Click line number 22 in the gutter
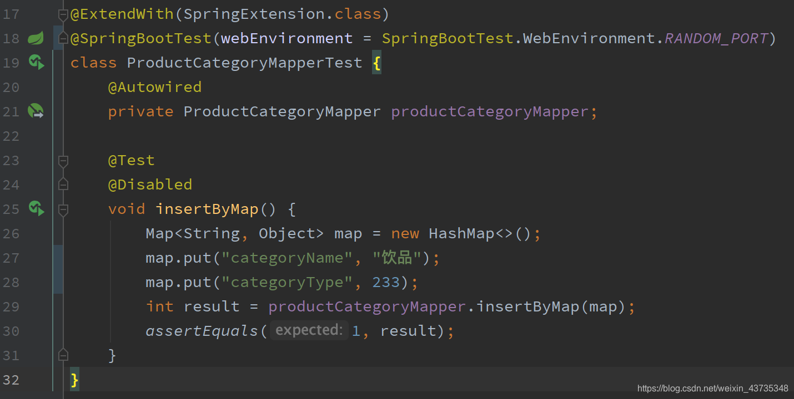Screen dimensions: 794x399 click(11, 136)
